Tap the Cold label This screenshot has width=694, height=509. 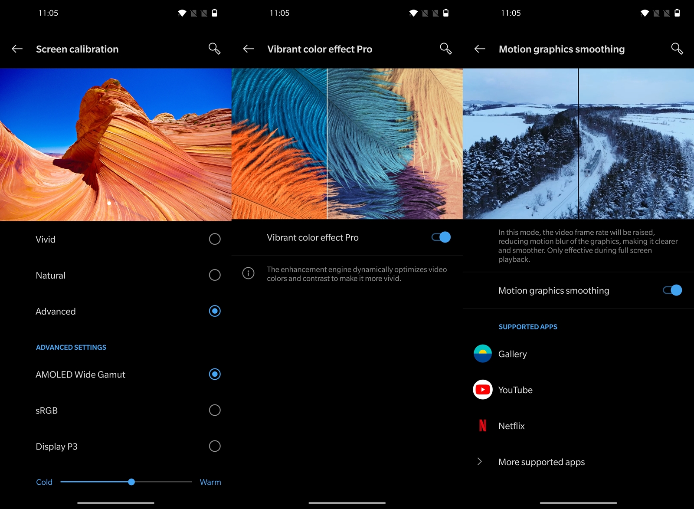(44, 482)
